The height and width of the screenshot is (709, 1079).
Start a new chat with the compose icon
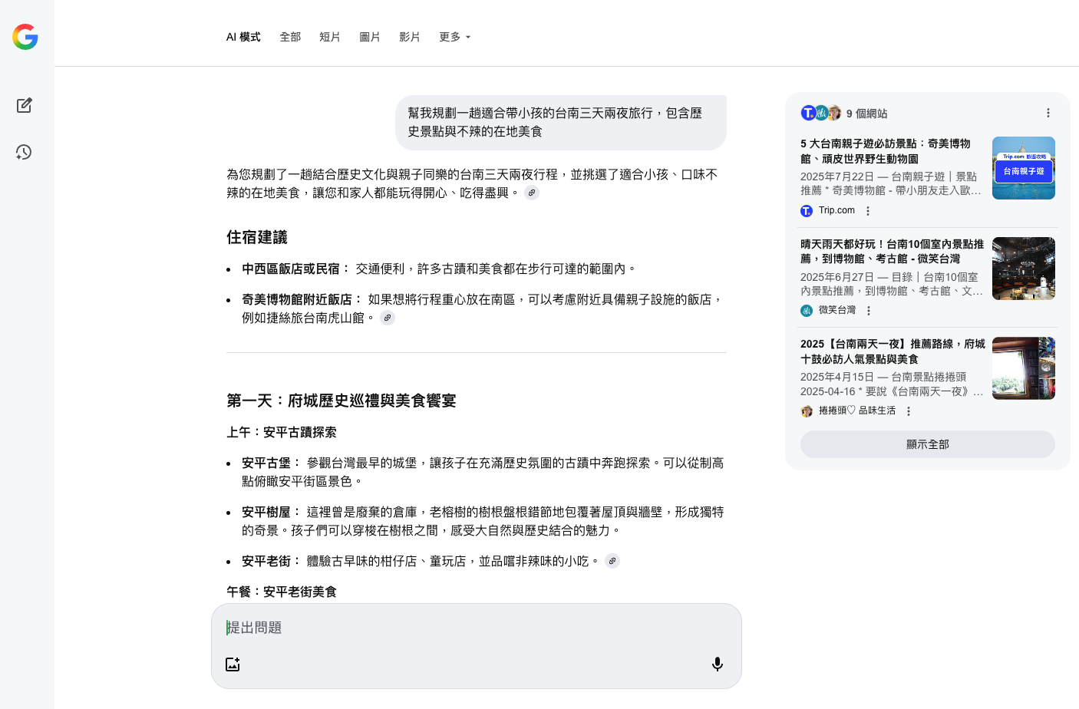point(25,105)
